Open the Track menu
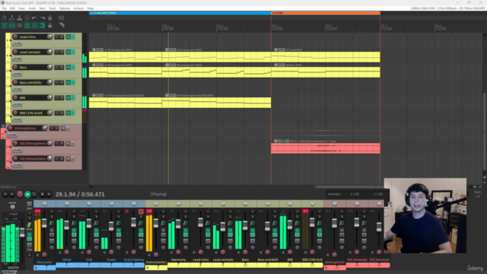This screenshot has height=274, width=487. pyautogui.click(x=53, y=8)
